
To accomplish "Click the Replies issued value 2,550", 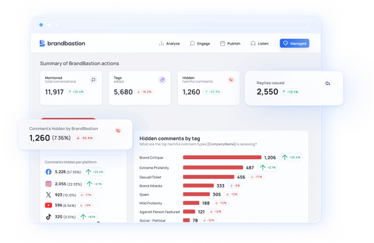I will point(267,92).
